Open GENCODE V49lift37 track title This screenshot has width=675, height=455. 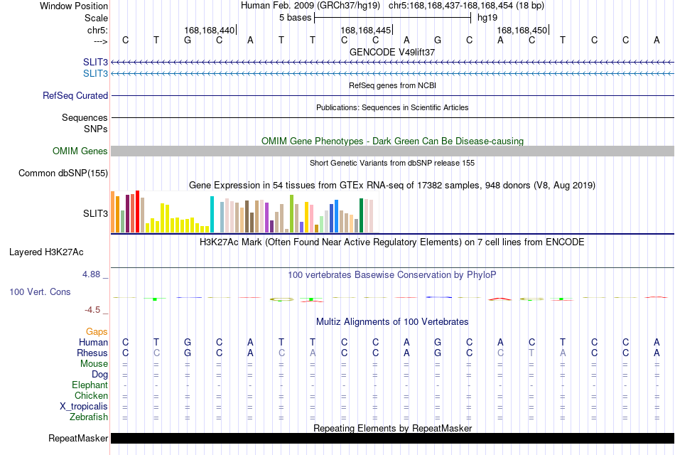392,52
